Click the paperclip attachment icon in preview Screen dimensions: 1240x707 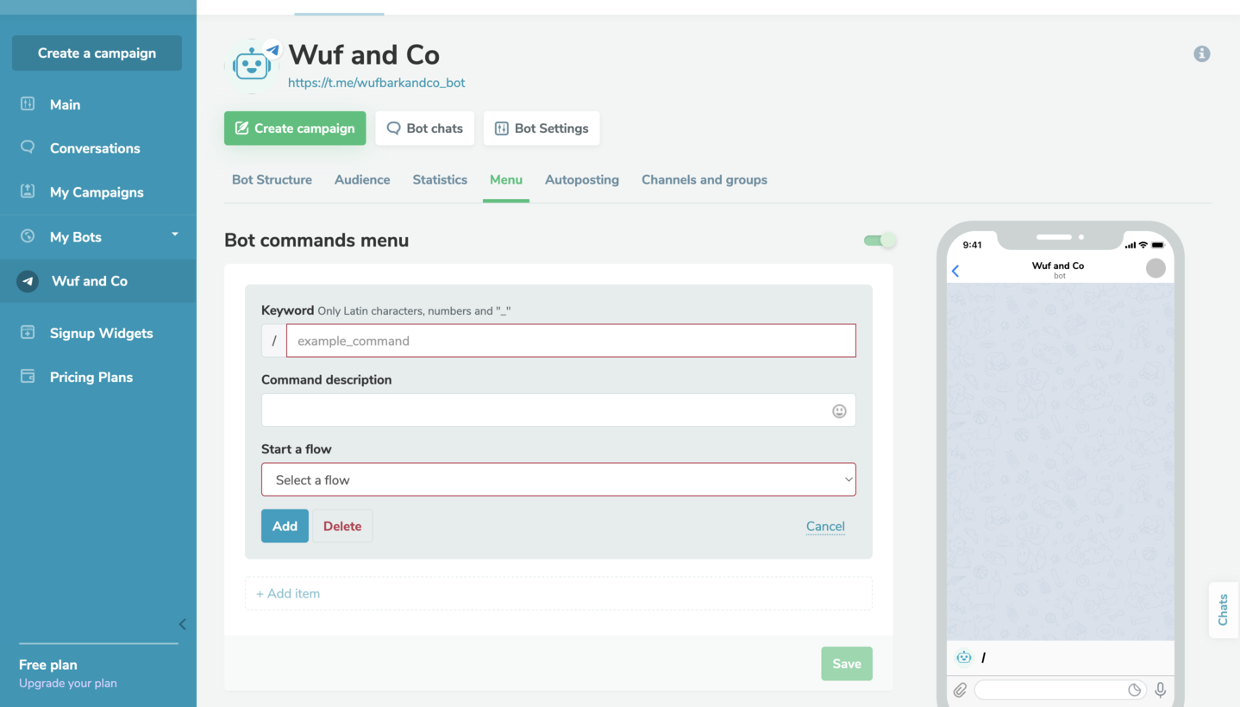tap(960, 690)
